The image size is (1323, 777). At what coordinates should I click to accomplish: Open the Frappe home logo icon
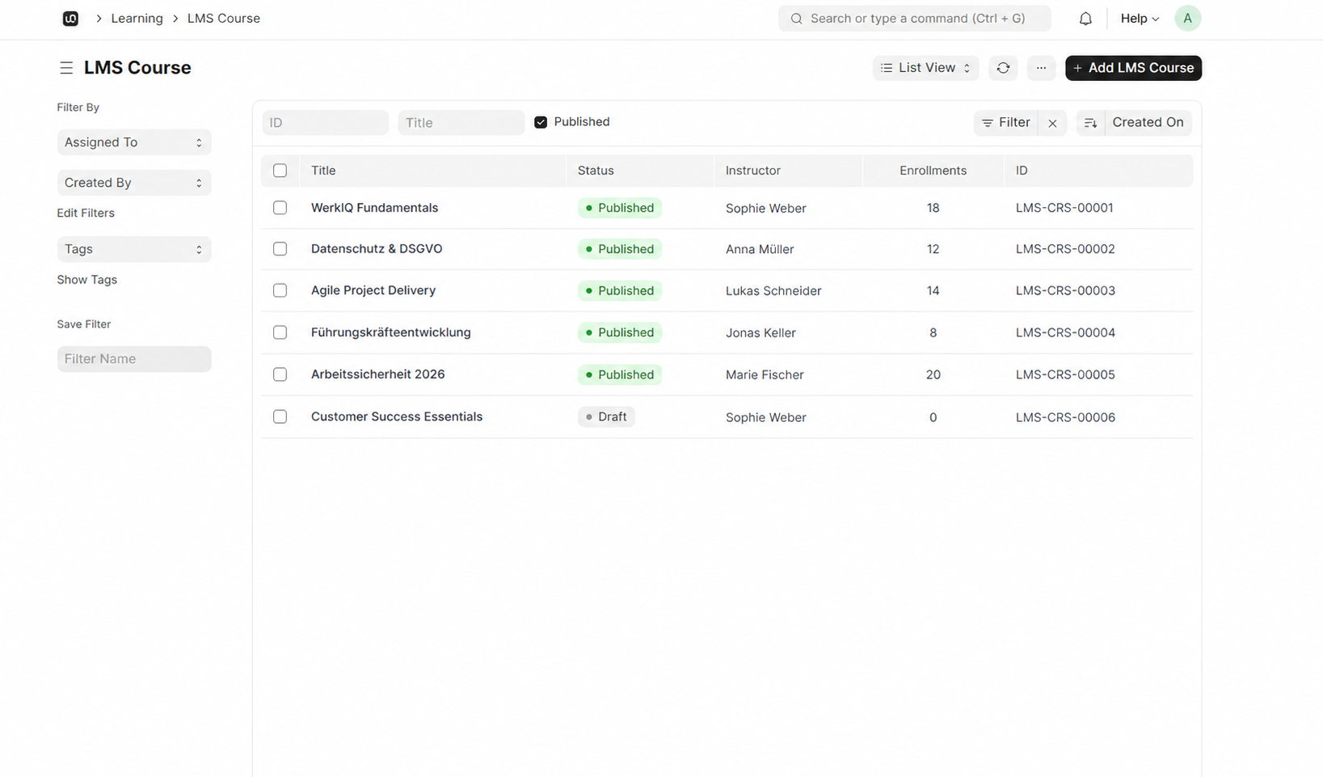coord(70,19)
